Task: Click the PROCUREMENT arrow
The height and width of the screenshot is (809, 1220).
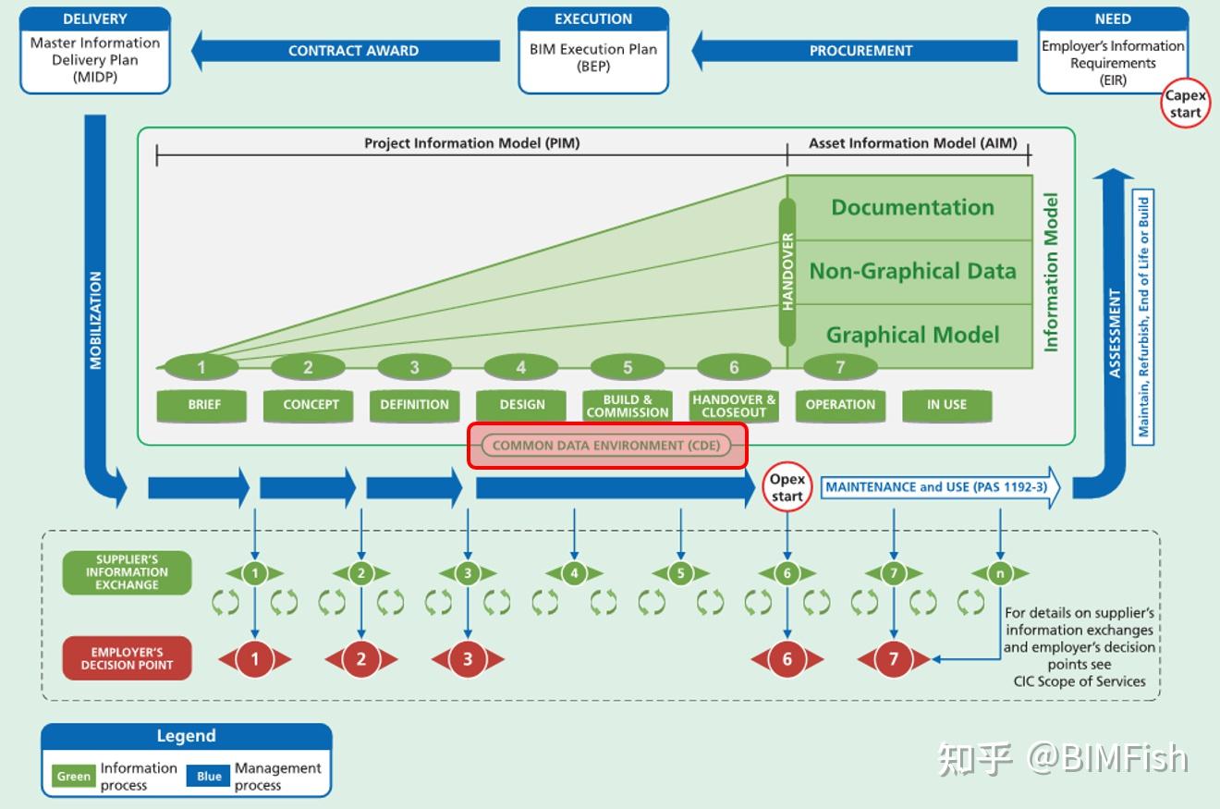Action: click(x=855, y=51)
